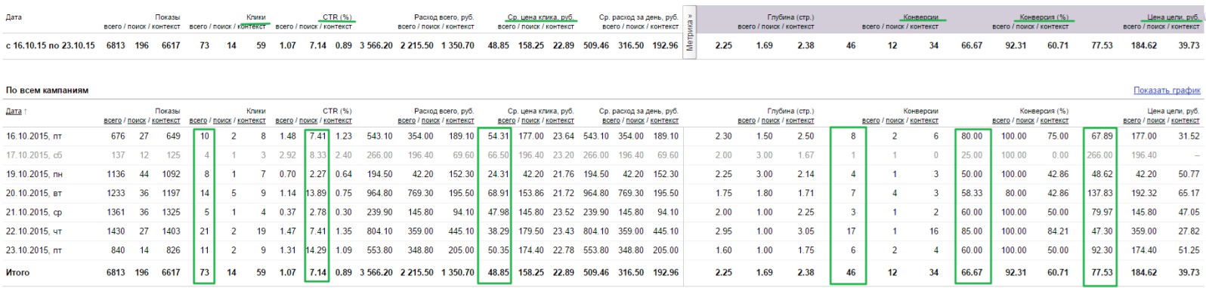Click page depth value 2.95
The width and height of the screenshot is (1206, 288).
723,231
